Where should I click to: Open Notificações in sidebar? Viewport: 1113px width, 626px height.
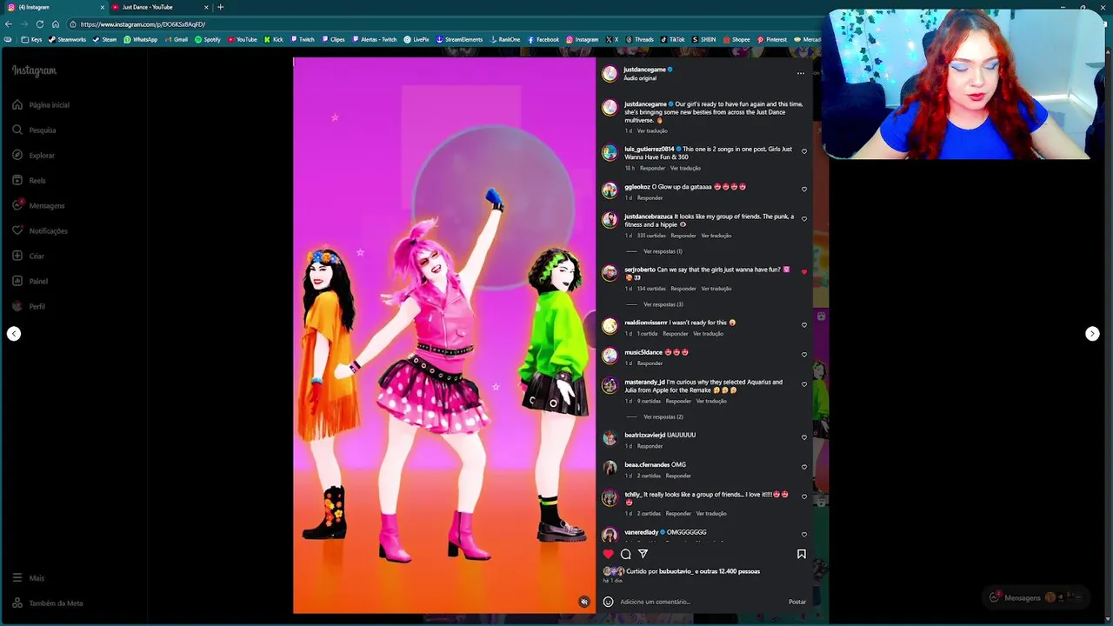(x=40, y=231)
